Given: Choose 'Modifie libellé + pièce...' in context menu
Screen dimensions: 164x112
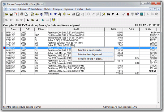Looking at the screenshot, I should click(x=93, y=59).
